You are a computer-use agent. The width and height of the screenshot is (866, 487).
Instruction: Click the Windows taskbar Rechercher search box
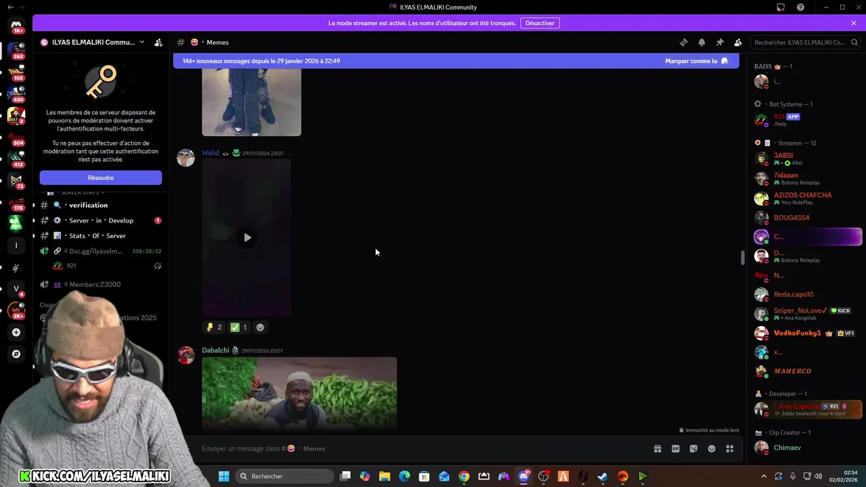(285, 476)
